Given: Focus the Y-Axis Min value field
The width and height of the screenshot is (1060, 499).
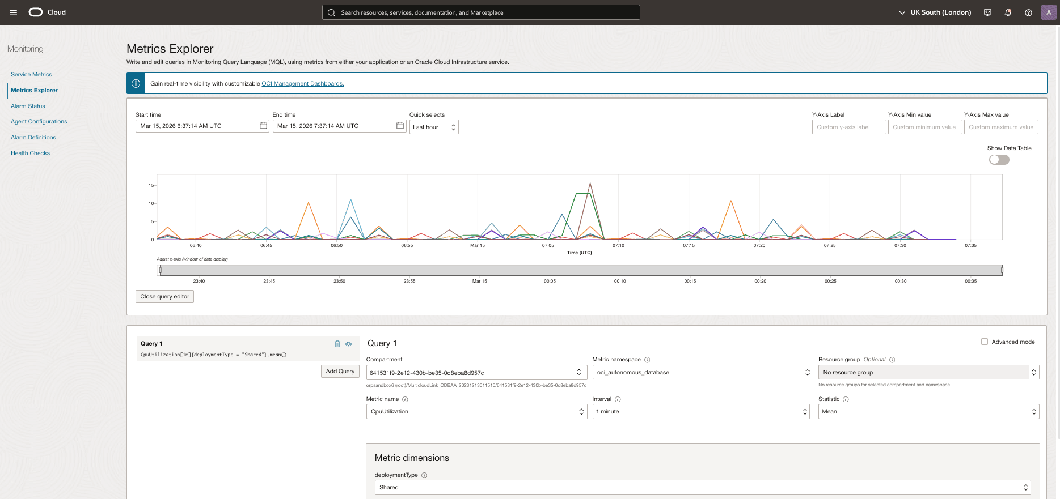Looking at the screenshot, I should tap(924, 127).
